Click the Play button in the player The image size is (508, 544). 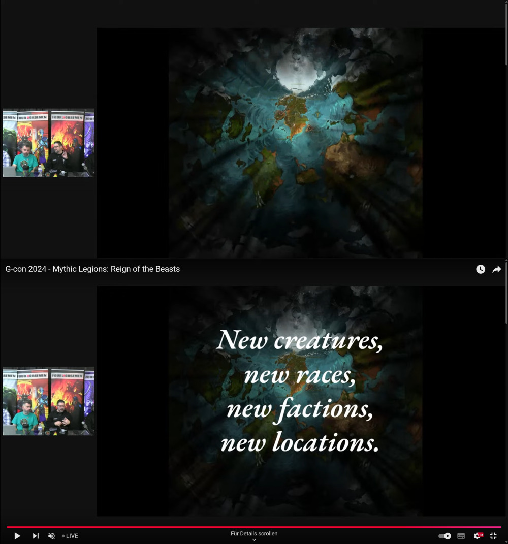(17, 536)
